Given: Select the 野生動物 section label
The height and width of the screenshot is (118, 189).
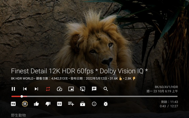Looking at the screenshot, I should (x=18, y=115).
